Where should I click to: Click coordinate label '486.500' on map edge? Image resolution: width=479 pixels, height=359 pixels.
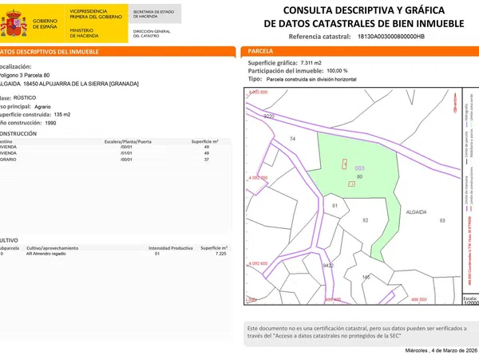coord(419,300)
